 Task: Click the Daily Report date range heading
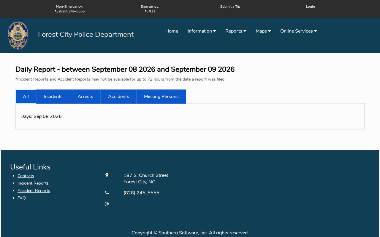(125, 69)
